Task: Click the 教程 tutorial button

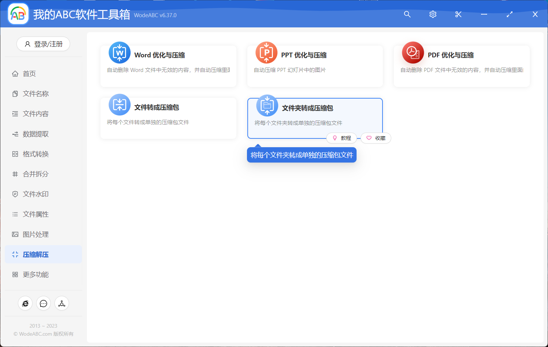Action: coord(342,138)
